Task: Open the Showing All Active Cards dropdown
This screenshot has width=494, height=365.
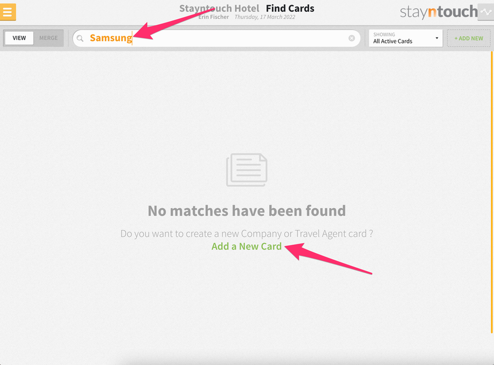Action: point(406,38)
